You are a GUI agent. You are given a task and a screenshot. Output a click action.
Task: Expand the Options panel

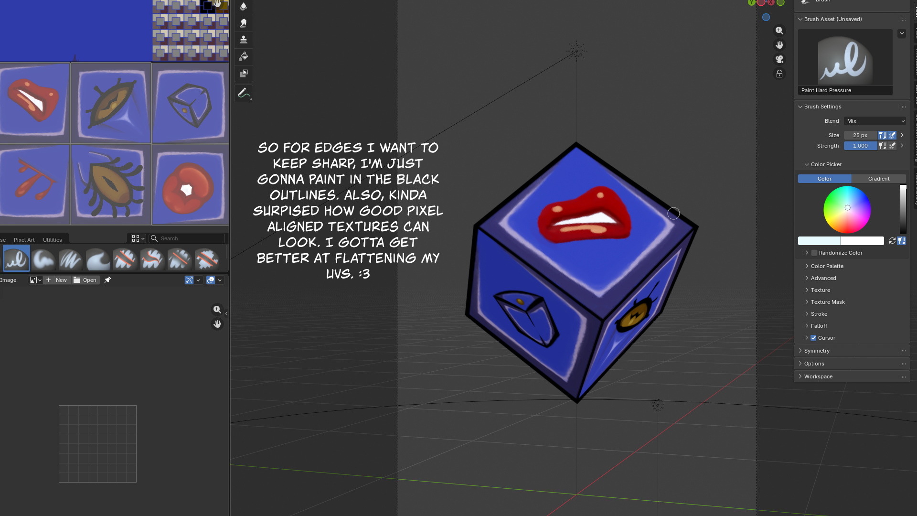pyautogui.click(x=814, y=364)
